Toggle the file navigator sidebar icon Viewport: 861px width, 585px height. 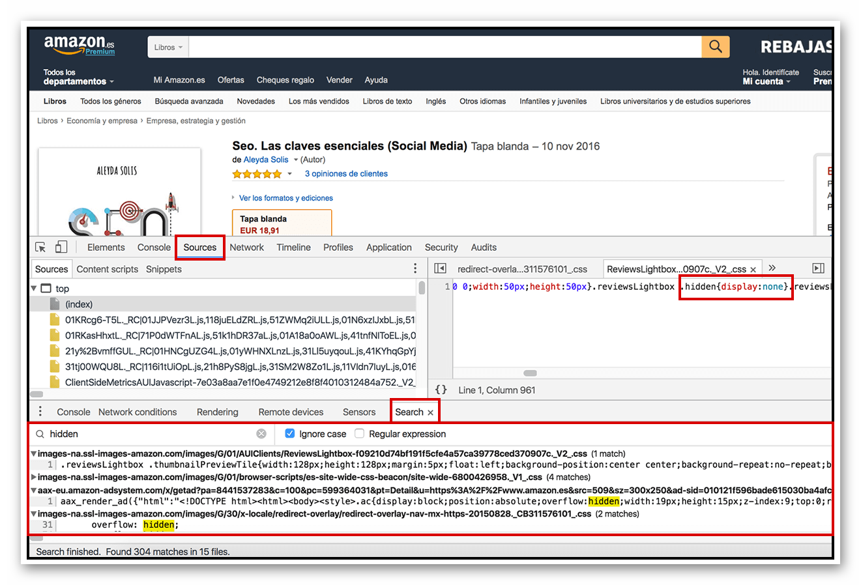pyautogui.click(x=440, y=268)
